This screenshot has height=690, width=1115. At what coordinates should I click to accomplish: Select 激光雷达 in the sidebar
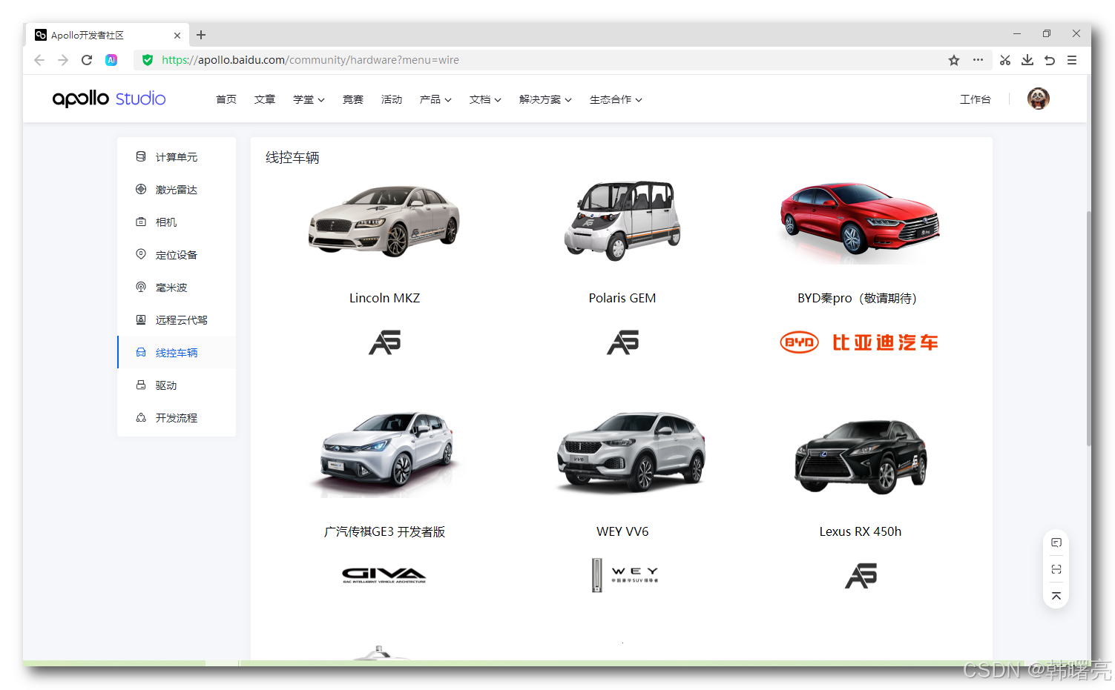point(177,190)
